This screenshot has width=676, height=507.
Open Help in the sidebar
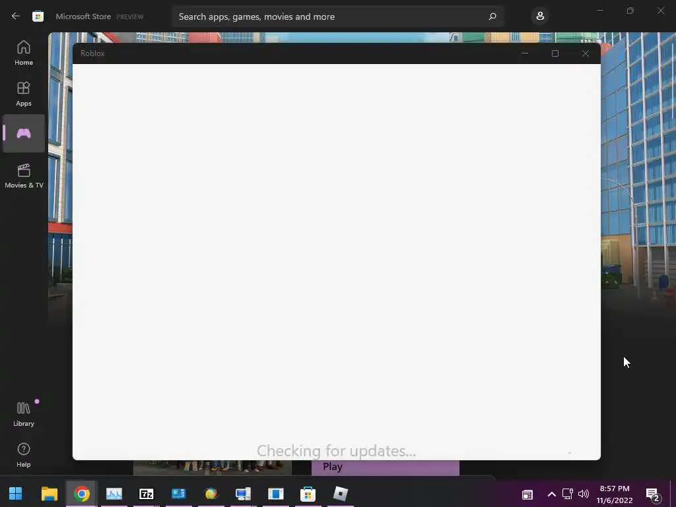(24, 456)
